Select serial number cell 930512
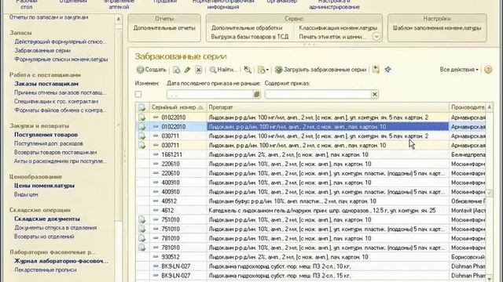The width and height of the screenshot is (503, 282). 178,257
